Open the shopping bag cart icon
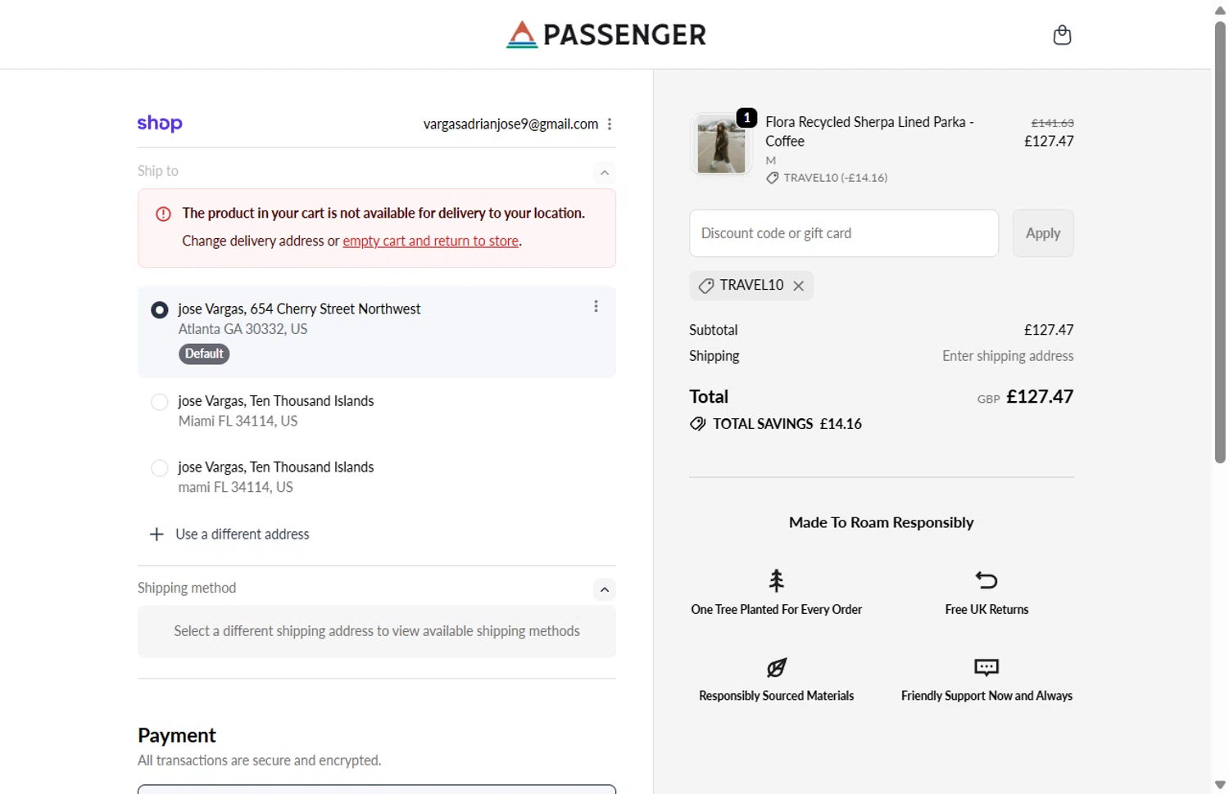 click(x=1062, y=35)
